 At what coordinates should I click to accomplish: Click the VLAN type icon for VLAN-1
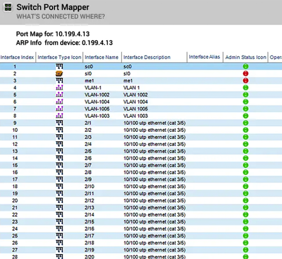(60, 88)
